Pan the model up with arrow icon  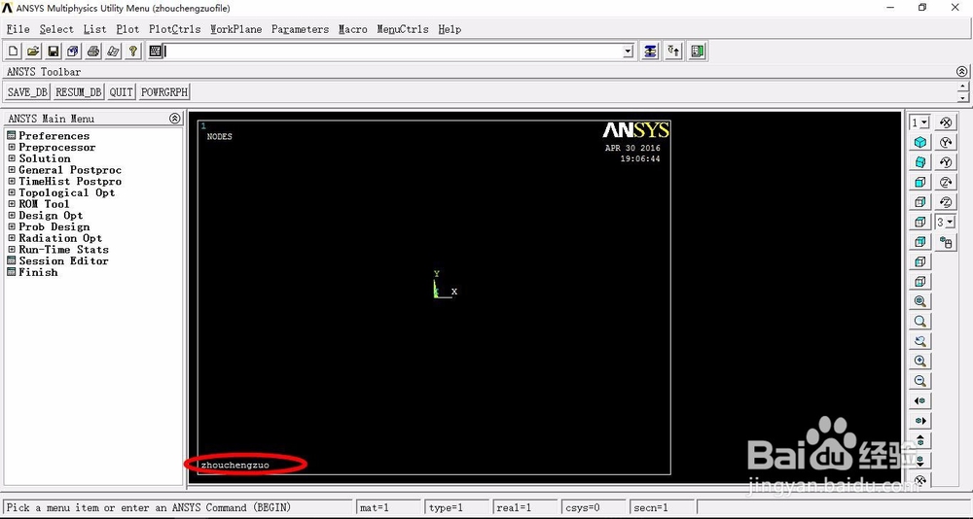point(920,440)
